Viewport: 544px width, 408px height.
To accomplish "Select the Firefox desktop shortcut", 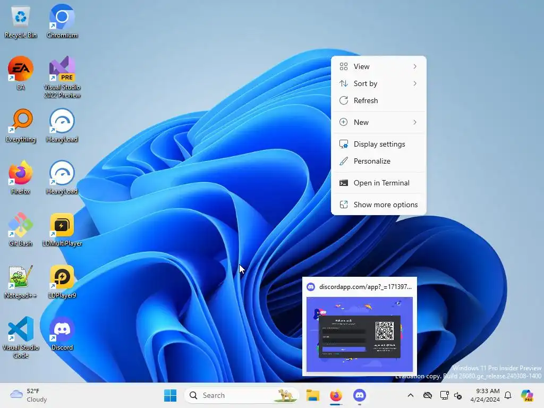I will 21,177.
